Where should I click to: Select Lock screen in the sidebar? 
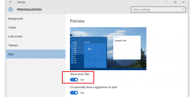pos(36,37)
